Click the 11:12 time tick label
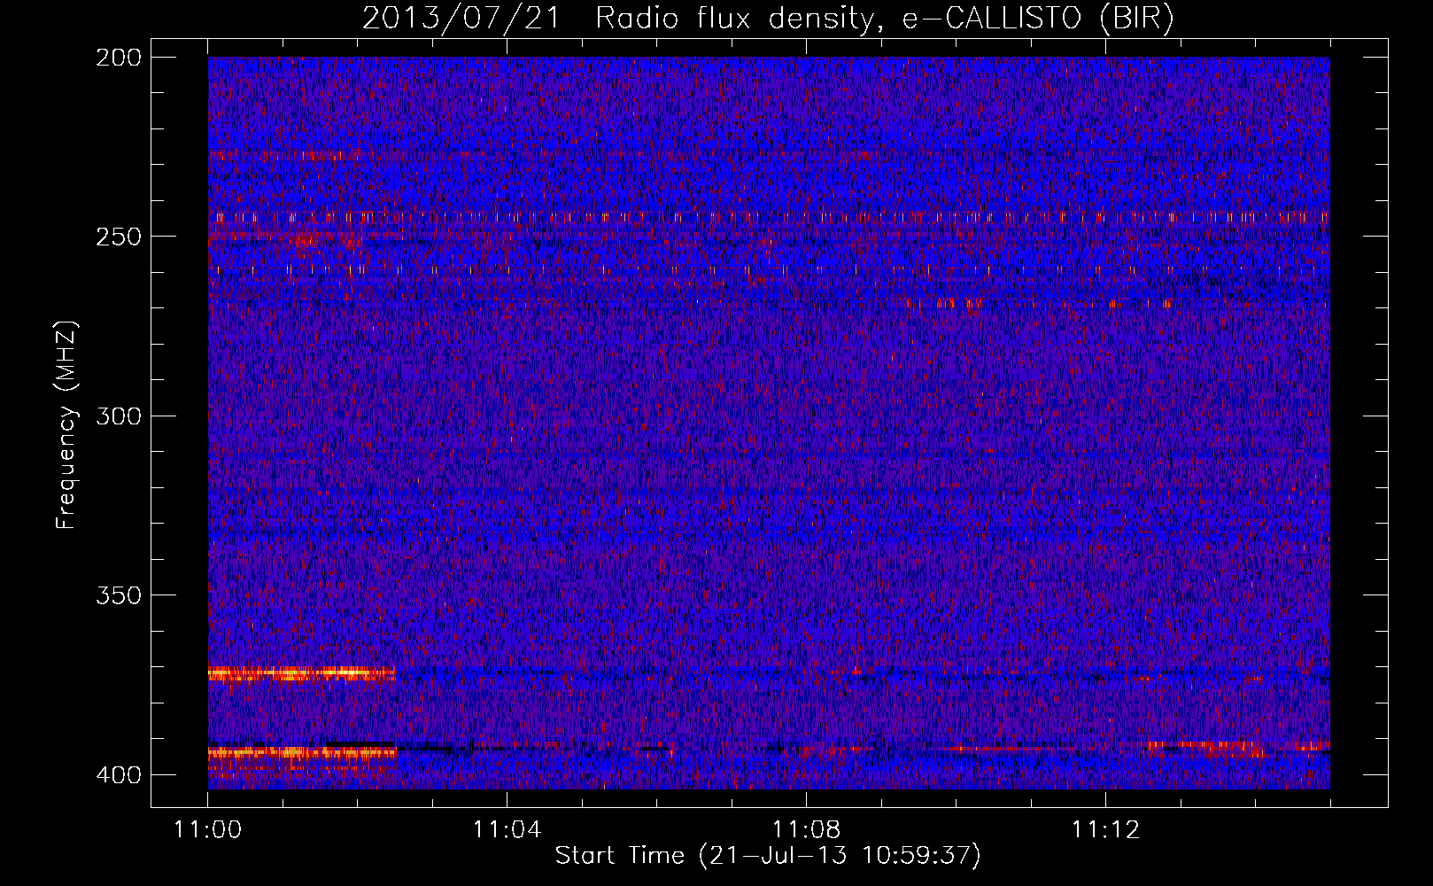This screenshot has width=1433, height=886. point(1105,830)
